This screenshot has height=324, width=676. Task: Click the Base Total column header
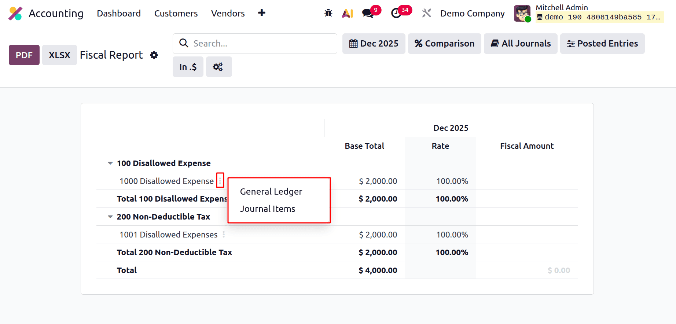pyautogui.click(x=364, y=146)
